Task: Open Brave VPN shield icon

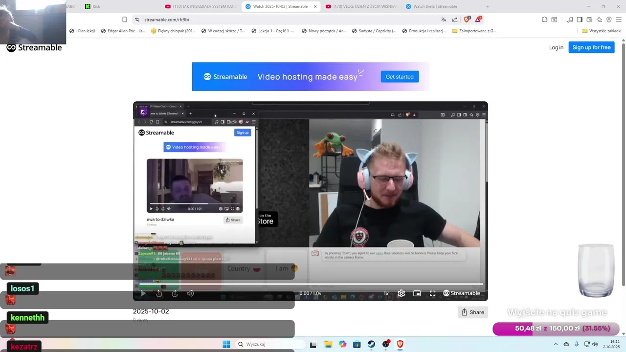Action: (x=609, y=20)
